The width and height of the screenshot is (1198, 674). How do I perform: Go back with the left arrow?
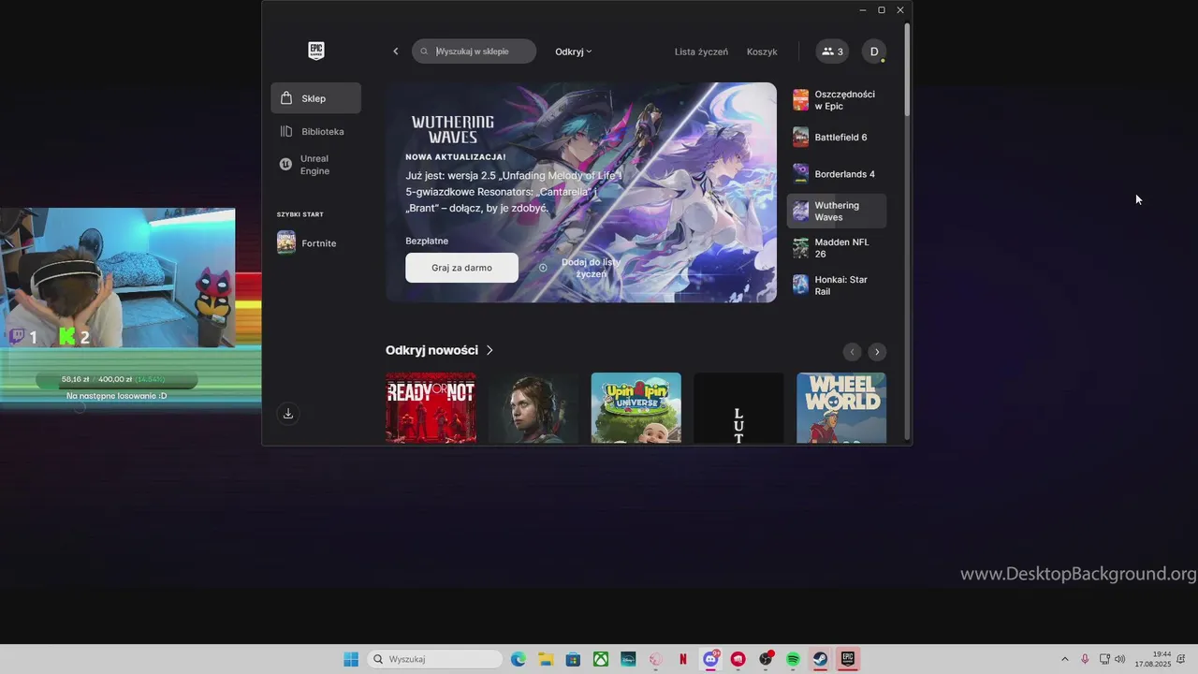pyautogui.click(x=395, y=51)
